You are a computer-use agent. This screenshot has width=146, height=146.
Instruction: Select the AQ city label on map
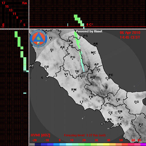(x=92, y=78)
